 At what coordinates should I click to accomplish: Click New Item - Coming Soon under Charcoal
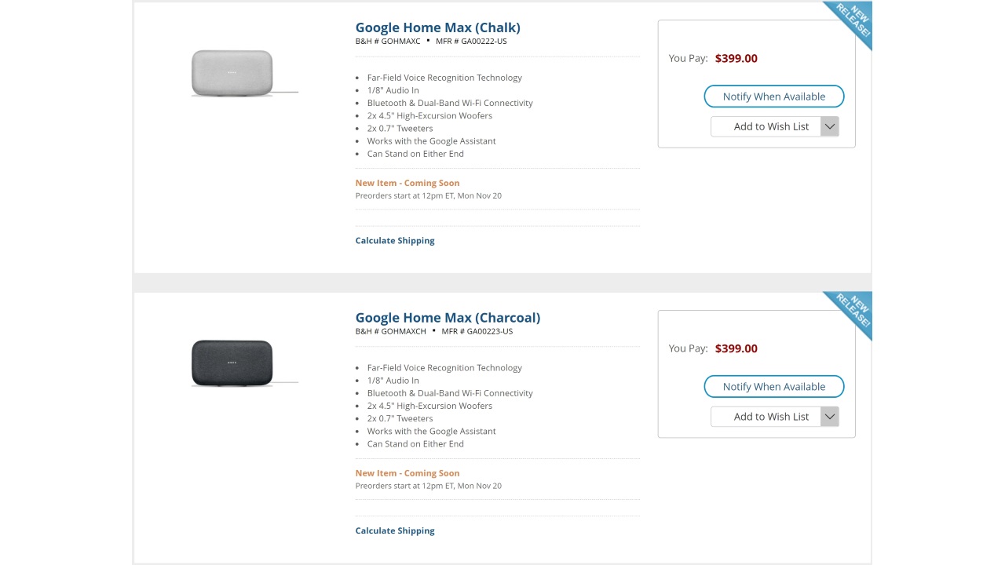point(407,473)
